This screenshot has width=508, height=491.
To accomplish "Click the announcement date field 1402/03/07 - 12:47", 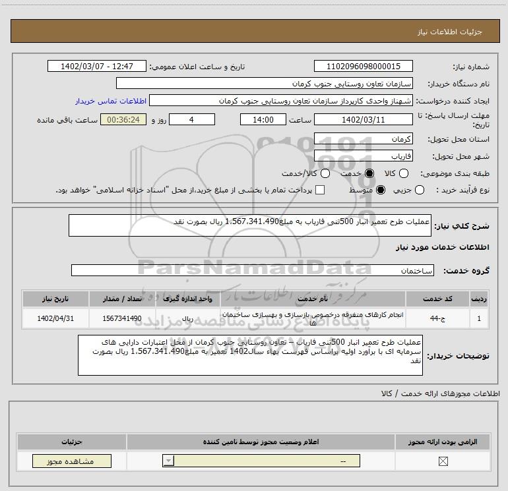I will click(97, 66).
